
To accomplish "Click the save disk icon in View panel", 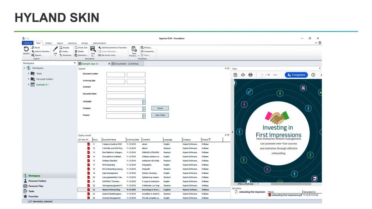I will click(235, 75).
